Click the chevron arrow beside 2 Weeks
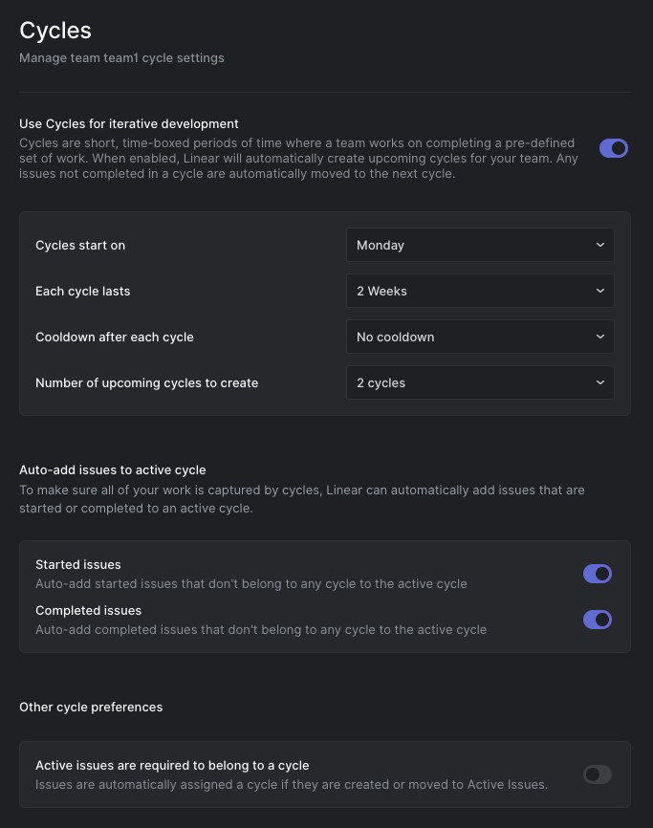 pos(599,291)
